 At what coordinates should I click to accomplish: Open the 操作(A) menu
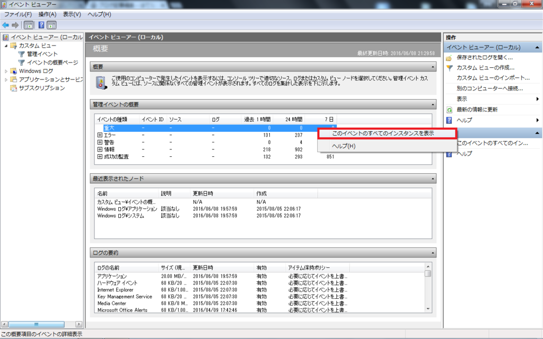[47, 14]
